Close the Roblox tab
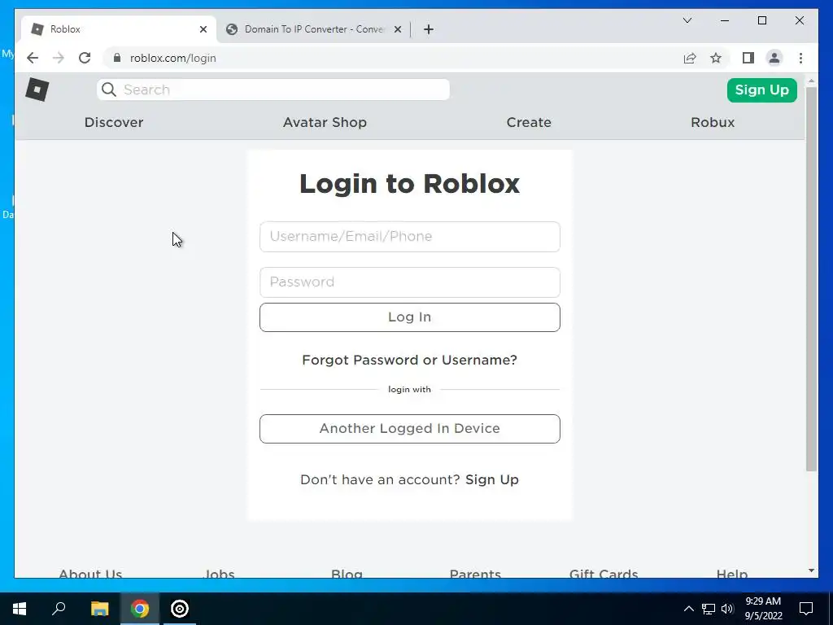This screenshot has height=625, width=833. (203, 29)
